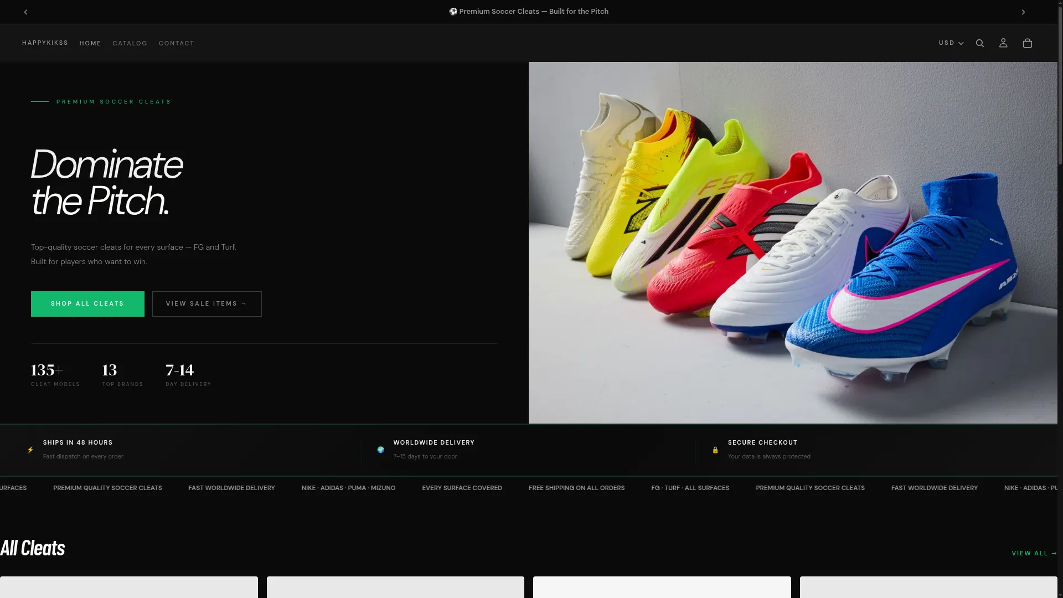Click 'Fast dispatch on every order' text
The width and height of the screenshot is (1063, 598).
pos(83,456)
